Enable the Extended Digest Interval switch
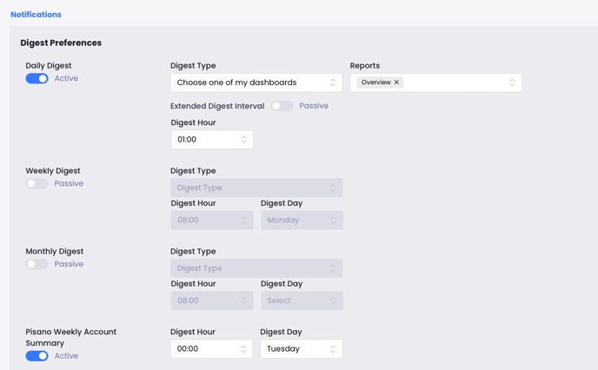598x370 pixels. (282, 106)
